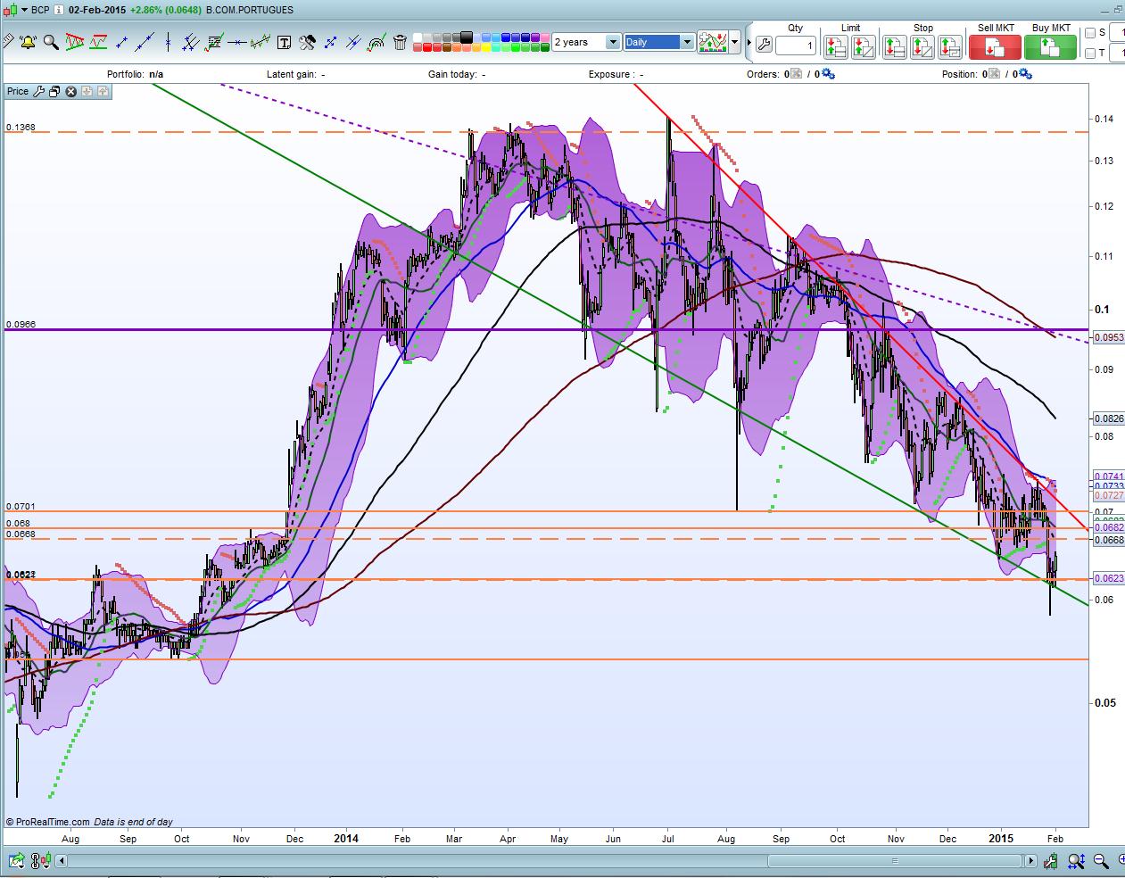1125x878 pixels.
Task: Open the order settings wrench icon
Action: 763,44
